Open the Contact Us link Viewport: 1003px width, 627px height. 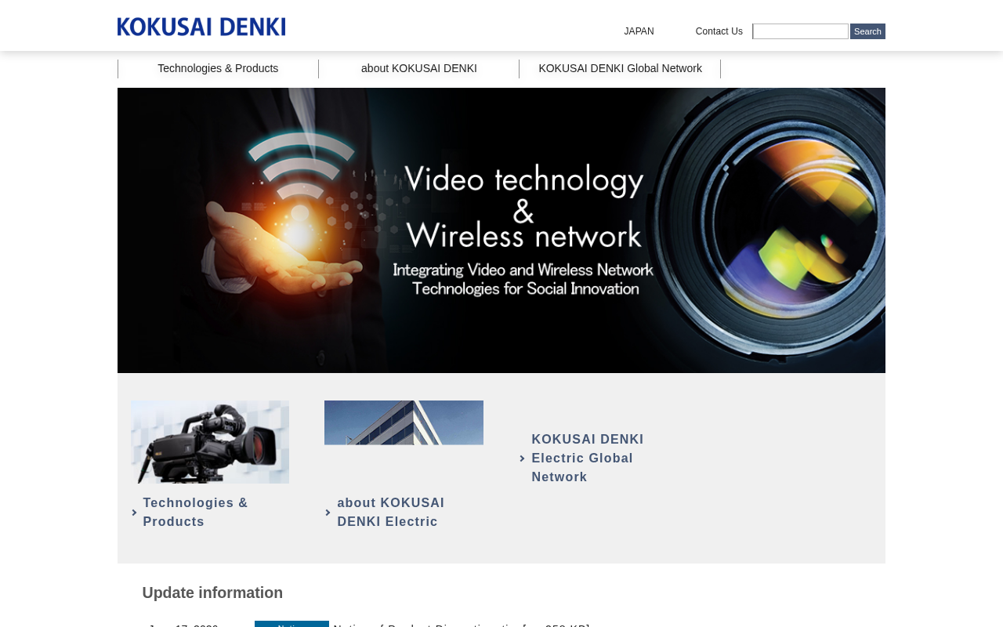[719, 31]
